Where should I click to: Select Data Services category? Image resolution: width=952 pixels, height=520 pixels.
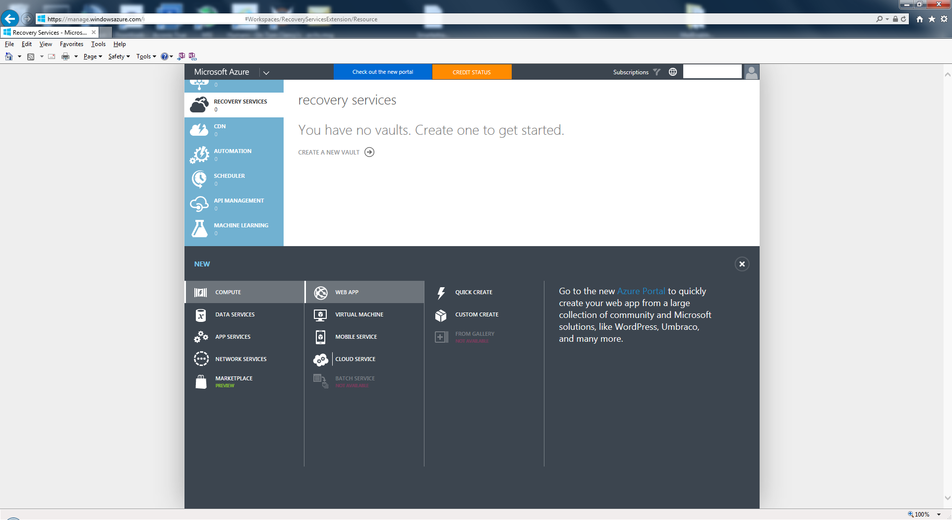tap(244, 314)
